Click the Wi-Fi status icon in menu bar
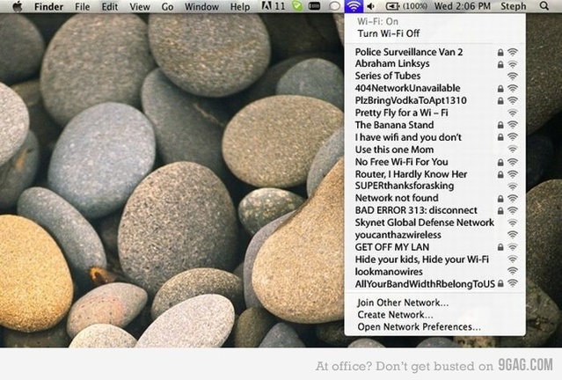Viewport: 562px width, 380px height. (353, 7)
